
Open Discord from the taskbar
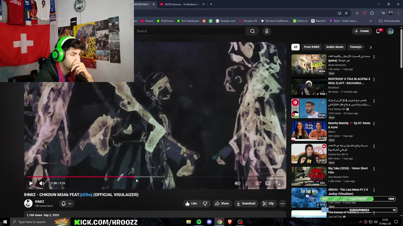(209, 222)
